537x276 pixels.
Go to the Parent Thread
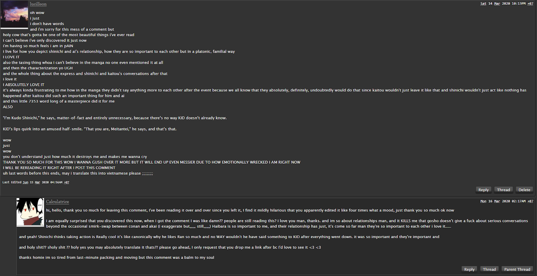tap(517, 269)
